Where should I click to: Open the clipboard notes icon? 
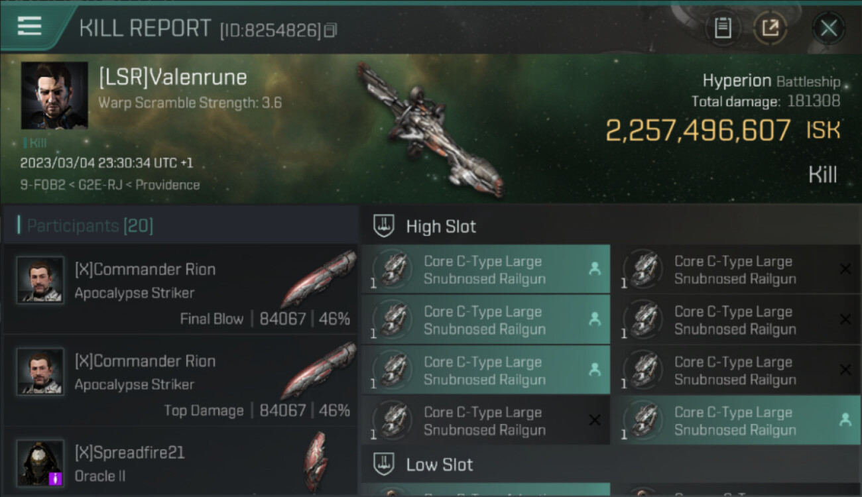click(723, 28)
